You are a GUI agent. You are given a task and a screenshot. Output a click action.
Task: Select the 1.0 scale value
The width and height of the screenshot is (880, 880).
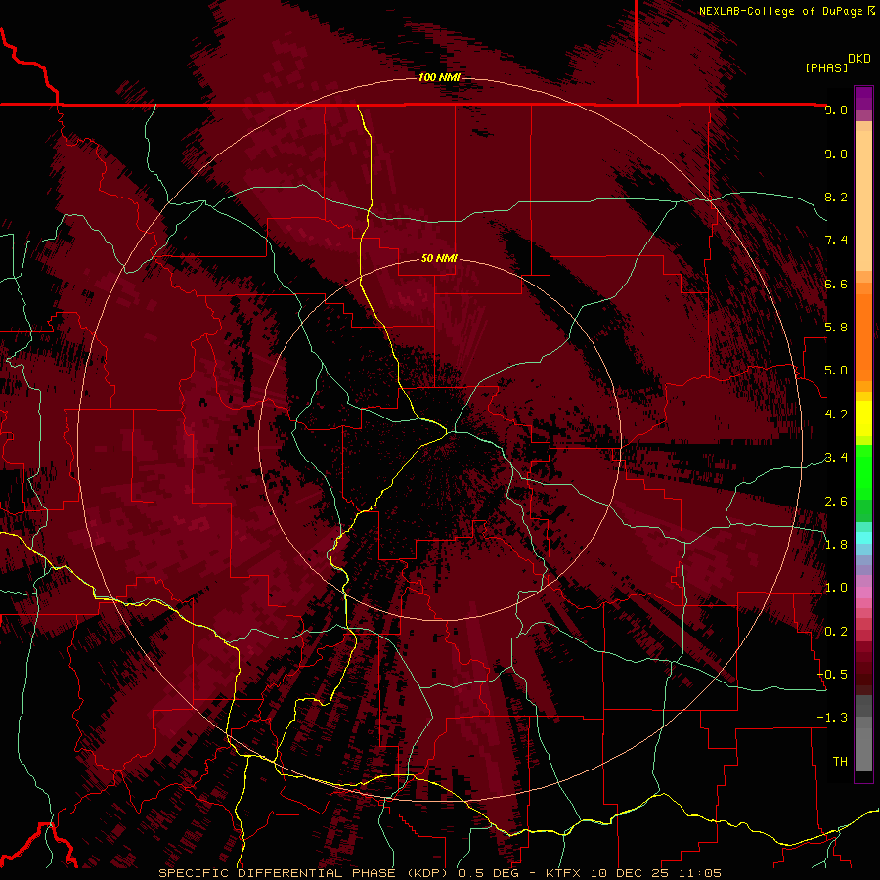pyautogui.click(x=836, y=588)
